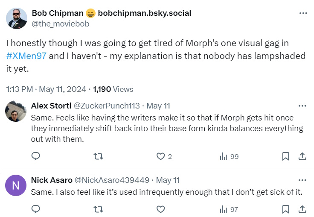The width and height of the screenshot is (314, 217).
Task: View analytics for Nick Asaro's reply
Action: (x=223, y=209)
